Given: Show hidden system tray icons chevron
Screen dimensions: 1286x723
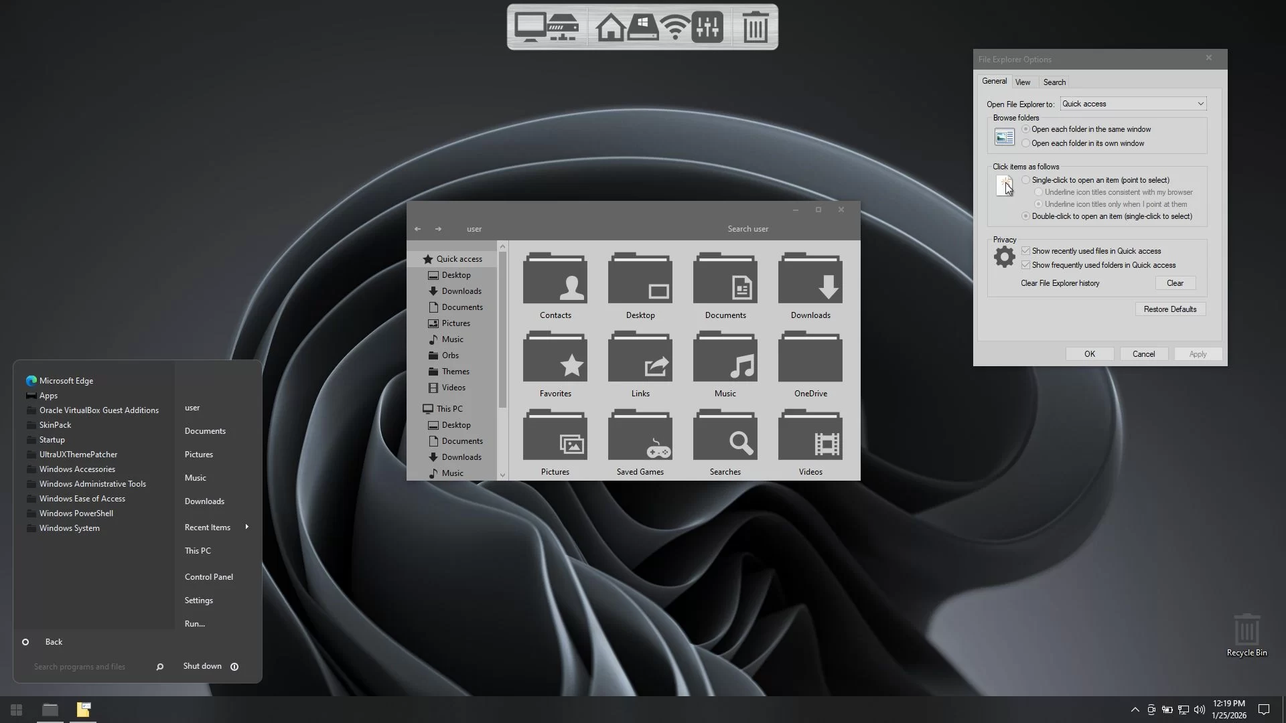Looking at the screenshot, I should pyautogui.click(x=1135, y=710).
